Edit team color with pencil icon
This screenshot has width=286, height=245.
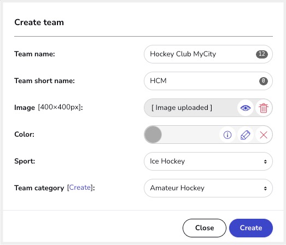click(246, 135)
